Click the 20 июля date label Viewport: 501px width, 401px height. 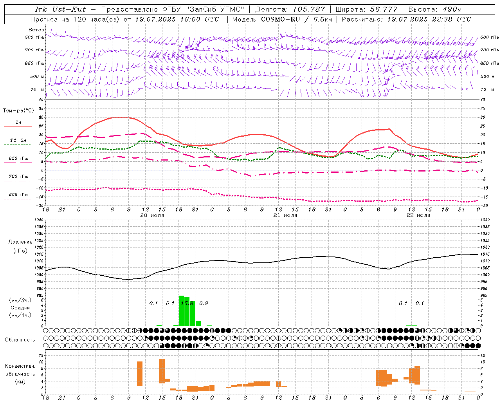coord(152,215)
